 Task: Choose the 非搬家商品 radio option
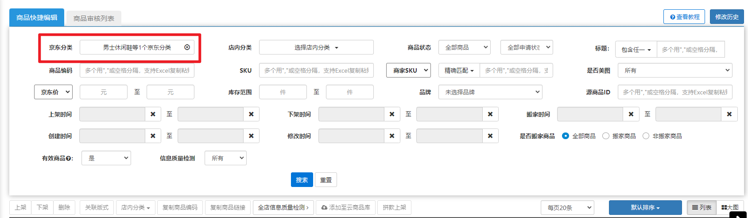646,136
